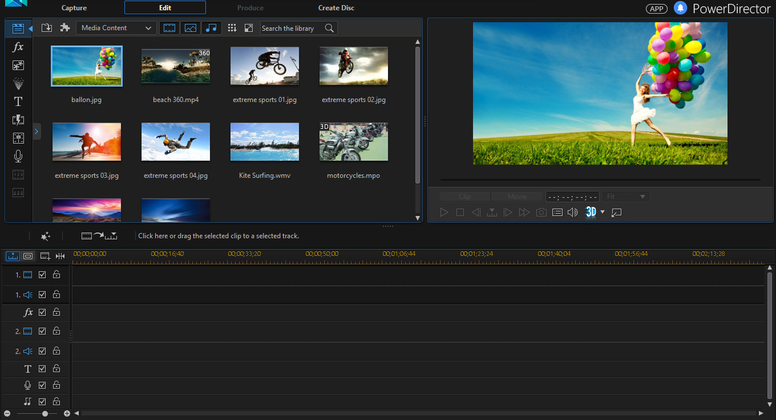
Task: Open the Media Content dropdown
Action: [x=116, y=28]
